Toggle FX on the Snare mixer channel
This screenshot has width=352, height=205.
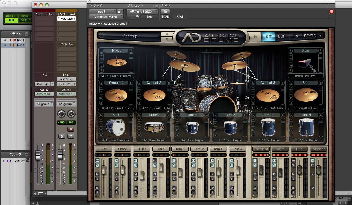(116, 165)
